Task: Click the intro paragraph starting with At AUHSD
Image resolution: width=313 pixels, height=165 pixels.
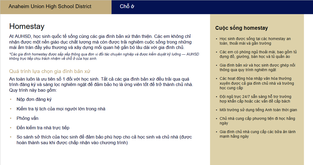Action: click(x=101, y=42)
